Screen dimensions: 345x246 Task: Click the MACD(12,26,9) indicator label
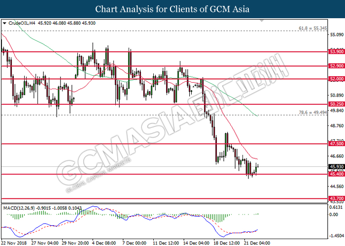(19, 208)
